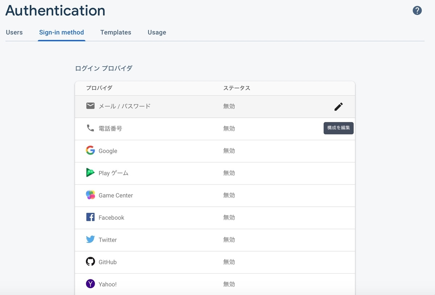Click the ステータス column header
The width and height of the screenshot is (435, 295).
(237, 88)
